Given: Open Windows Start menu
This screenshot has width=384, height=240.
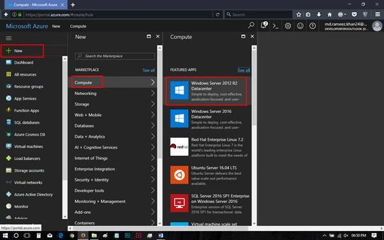Looking at the screenshot, I should pos(5,236).
